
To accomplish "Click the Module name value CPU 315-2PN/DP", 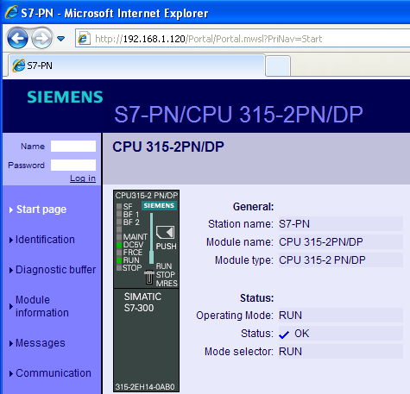I will tap(321, 242).
